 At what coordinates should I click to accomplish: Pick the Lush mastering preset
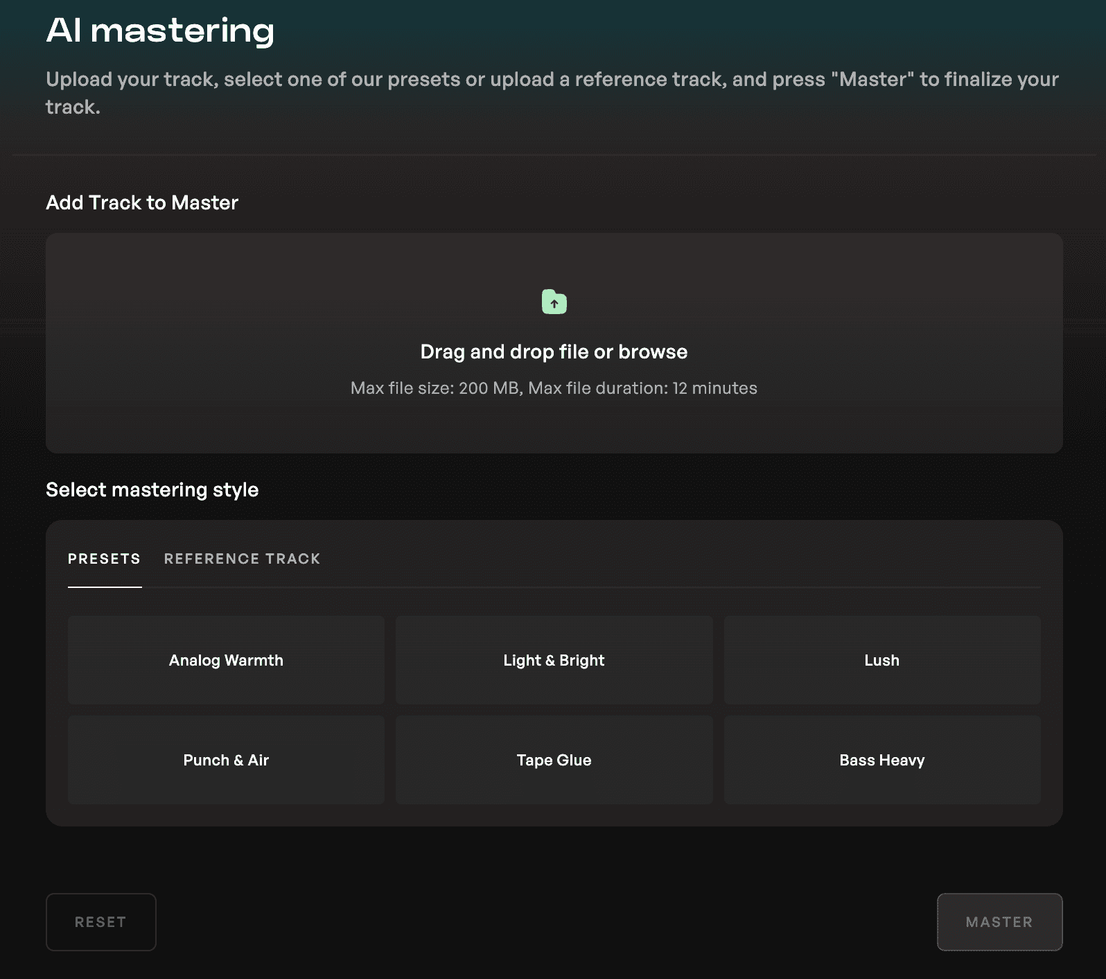[x=882, y=660]
